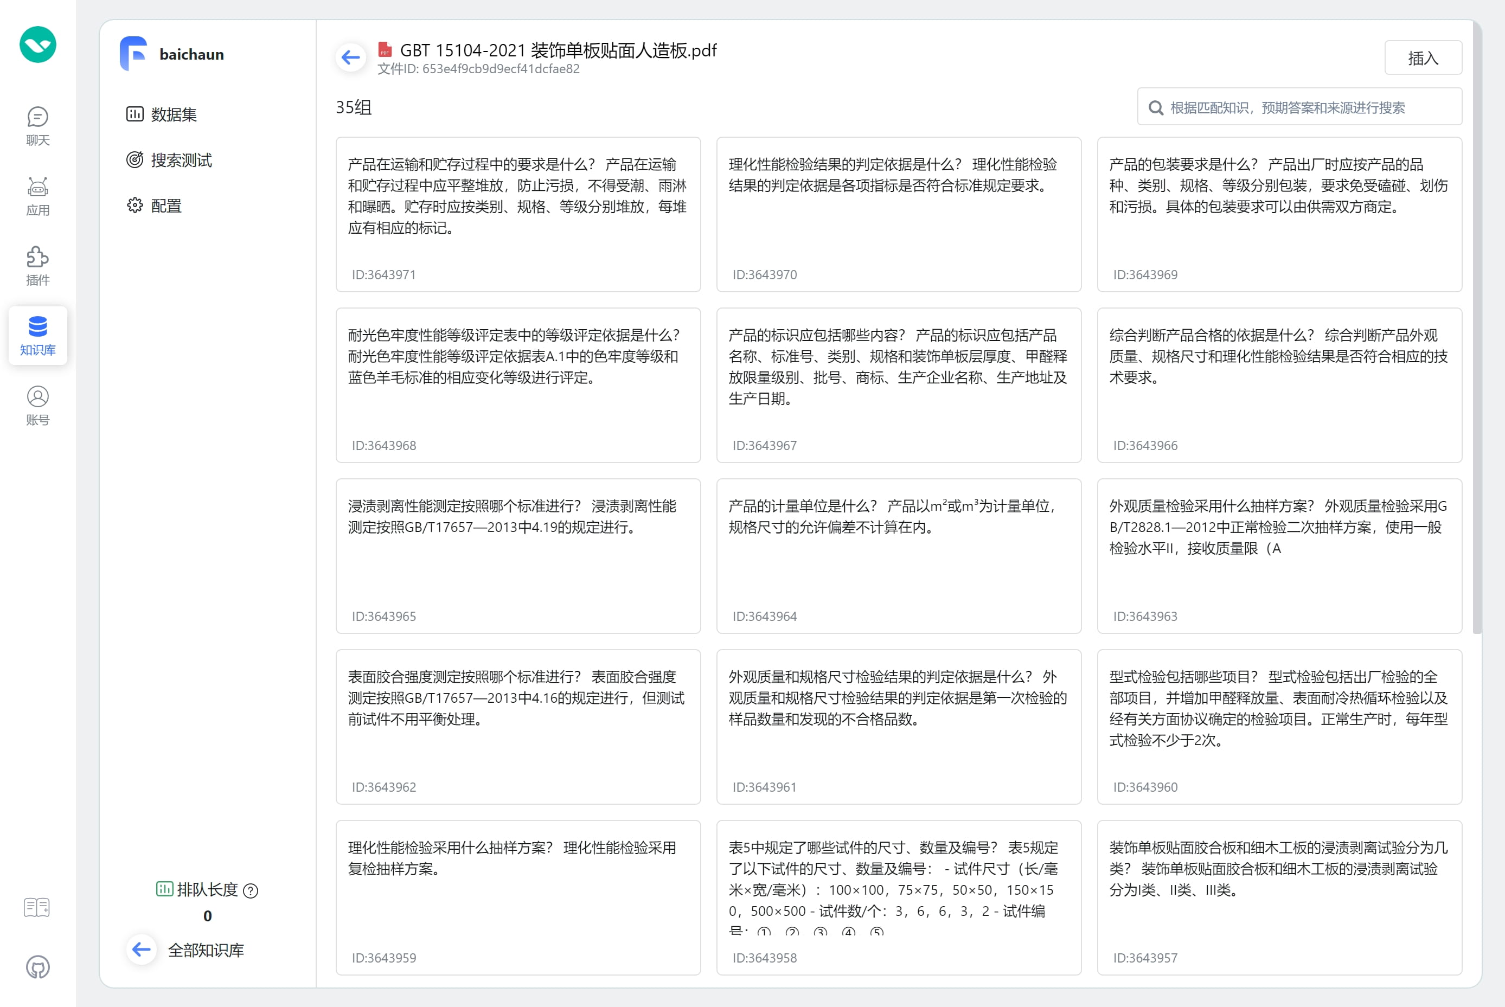Open the documentation book icon
Viewport: 1505px width, 1007px height.
coord(37,907)
